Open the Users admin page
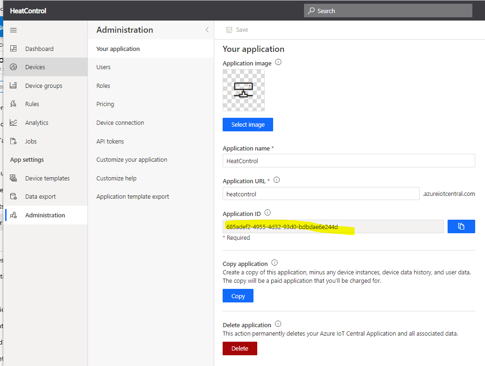The height and width of the screenshot is (366, 485). [151, 67]
